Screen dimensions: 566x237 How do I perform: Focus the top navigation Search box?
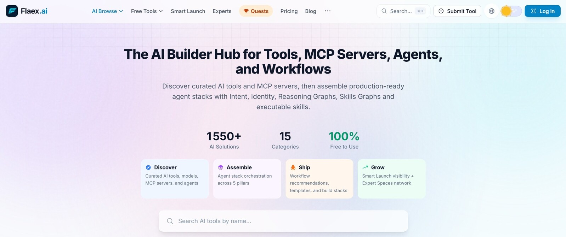pyautogui.click(x=403, y=11)
